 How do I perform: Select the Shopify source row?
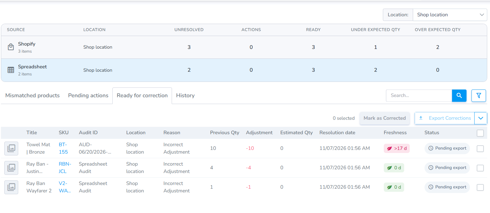244,47
